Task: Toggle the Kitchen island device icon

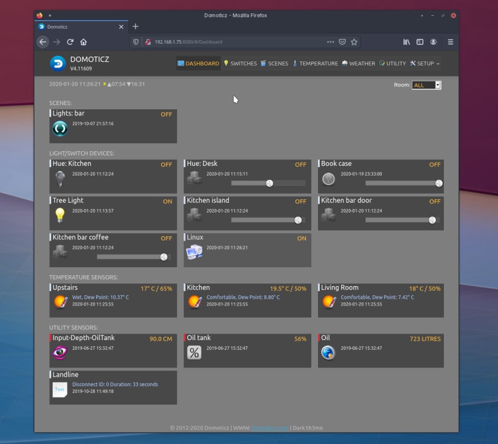Action: coord(194,214)
